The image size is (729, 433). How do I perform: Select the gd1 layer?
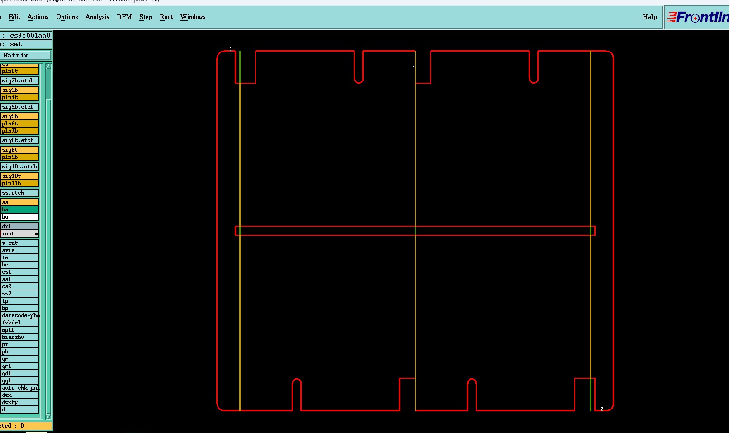19,373
